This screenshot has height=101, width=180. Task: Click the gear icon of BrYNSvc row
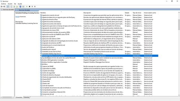[41, 64]
